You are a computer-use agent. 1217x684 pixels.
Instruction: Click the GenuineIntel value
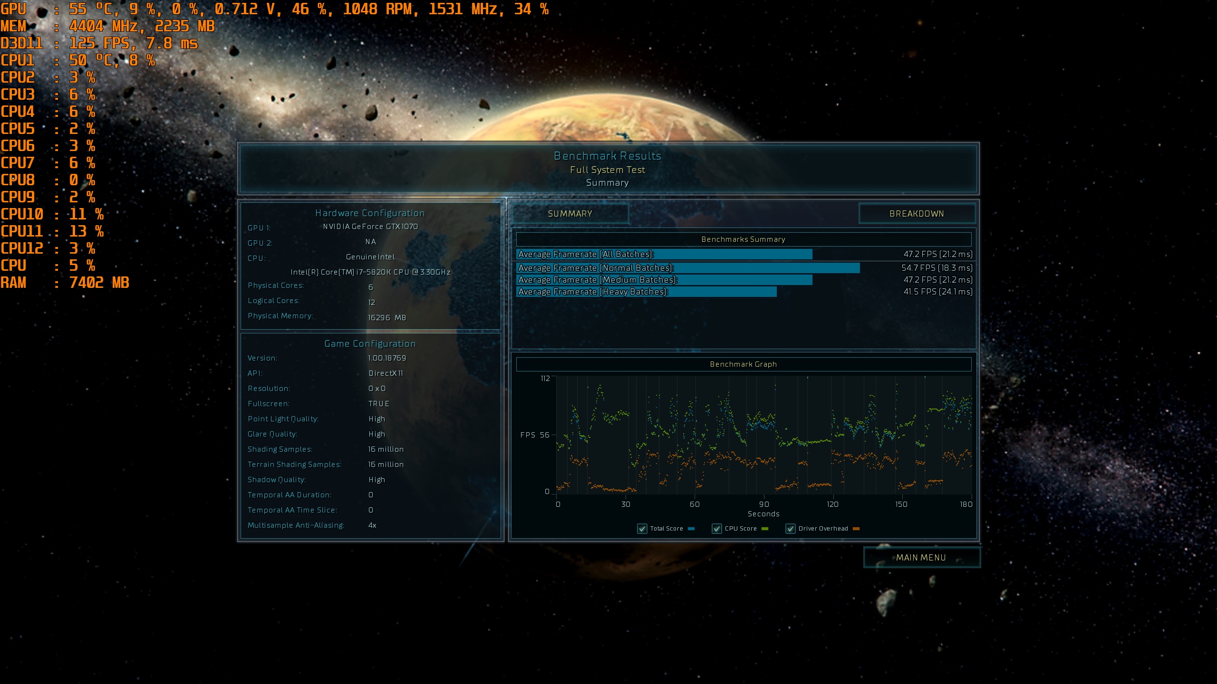click(370, 257)
